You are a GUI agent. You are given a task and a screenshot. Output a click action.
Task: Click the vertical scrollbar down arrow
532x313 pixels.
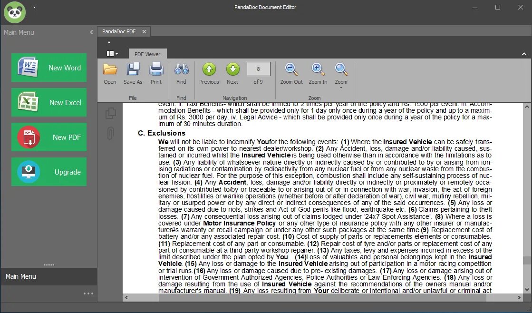(x=527, y=290)
